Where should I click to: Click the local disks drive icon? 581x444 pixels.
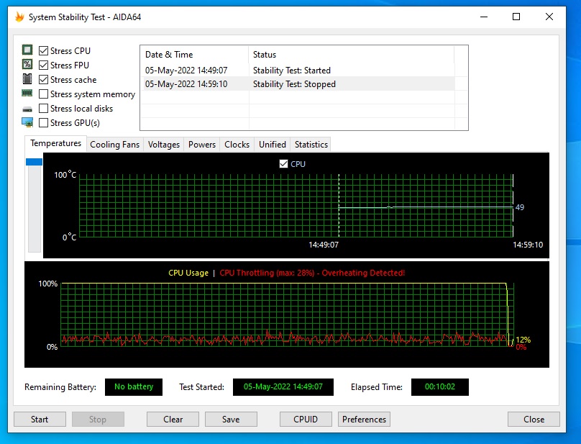coord(27,109)
